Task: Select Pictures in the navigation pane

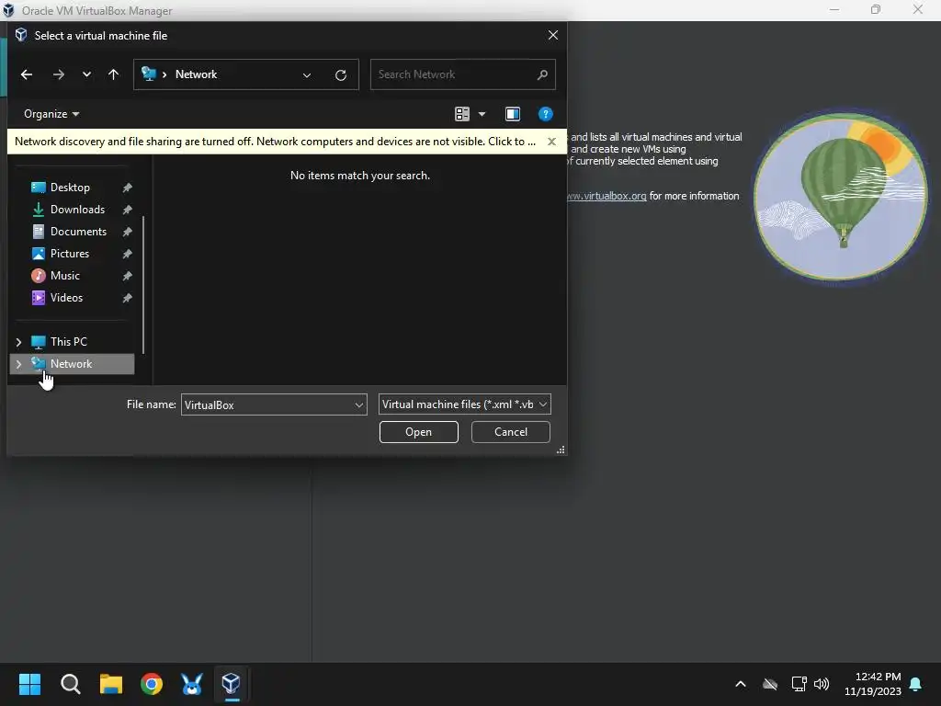Action: [70, 254]
